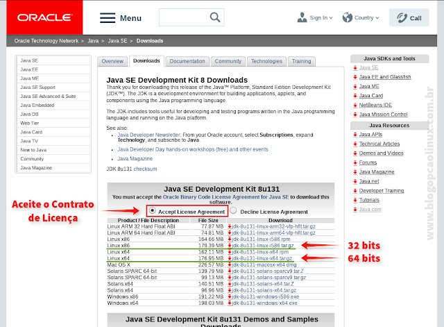Click the Java SE breadcrumb link
The height and width of the screenshot is (327, 444).
click(117, 41)
